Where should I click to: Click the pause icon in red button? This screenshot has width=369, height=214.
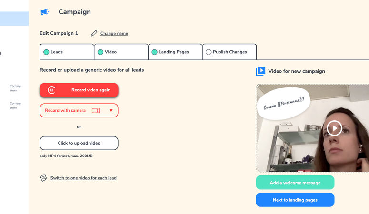[x=52, y=90]
